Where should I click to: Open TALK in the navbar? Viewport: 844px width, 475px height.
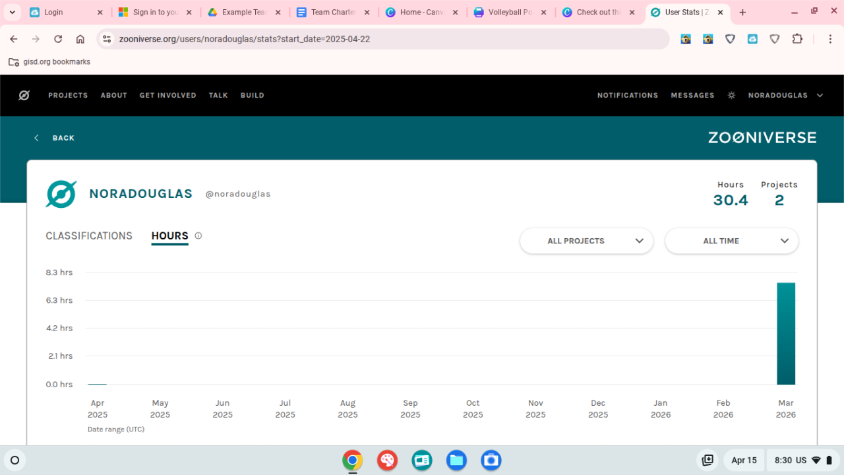218,95
